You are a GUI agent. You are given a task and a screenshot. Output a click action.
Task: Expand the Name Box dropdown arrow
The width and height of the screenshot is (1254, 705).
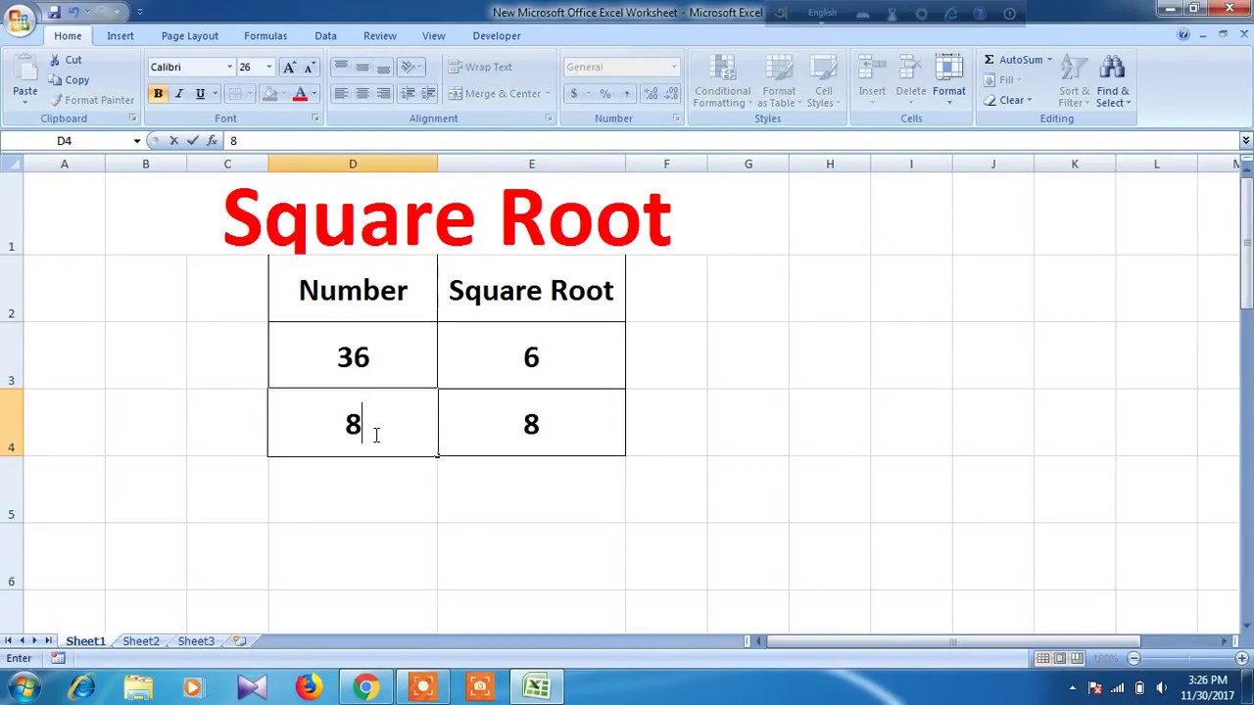tap(136, 141)
